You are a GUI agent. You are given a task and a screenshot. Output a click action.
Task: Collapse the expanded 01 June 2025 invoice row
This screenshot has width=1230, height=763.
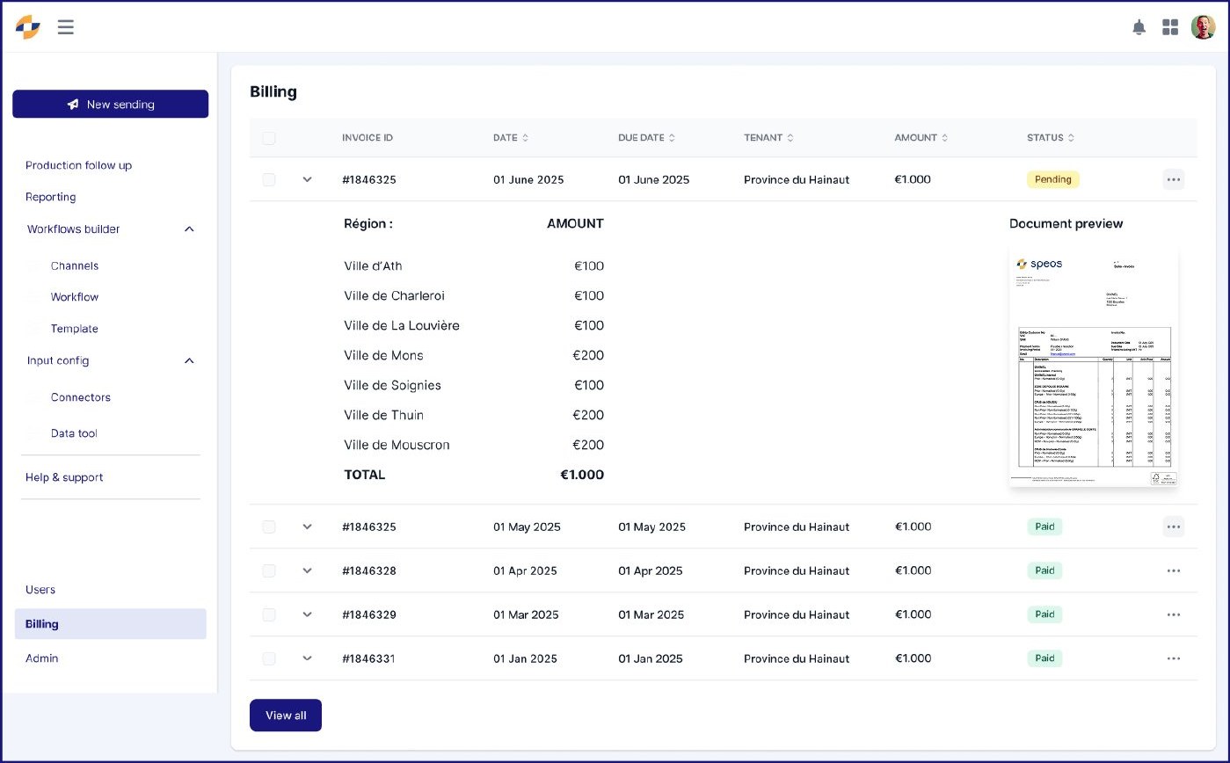[x=307, y=179]
